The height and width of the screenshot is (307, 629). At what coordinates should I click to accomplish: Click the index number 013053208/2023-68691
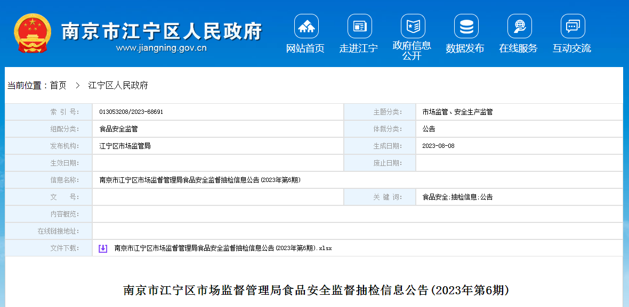click(x=131, y=112)
